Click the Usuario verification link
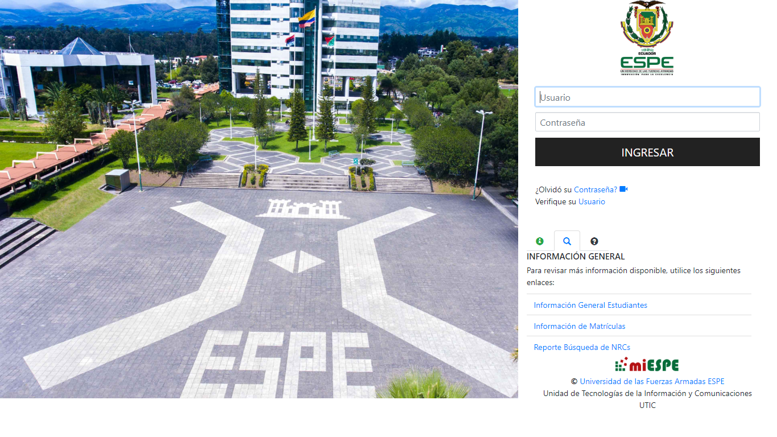The width and height of the screenshot is (777, 437). (x=592, y=201)
